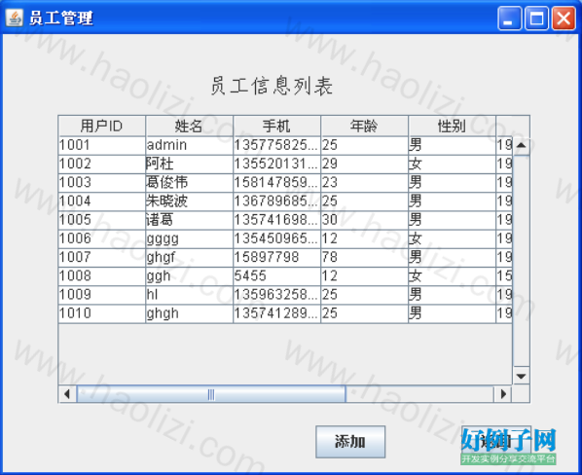Click the name cell 葛俊伟
The width and height of the screenshot is (582, 475).
pyautogui.click(x=190, y=183)
